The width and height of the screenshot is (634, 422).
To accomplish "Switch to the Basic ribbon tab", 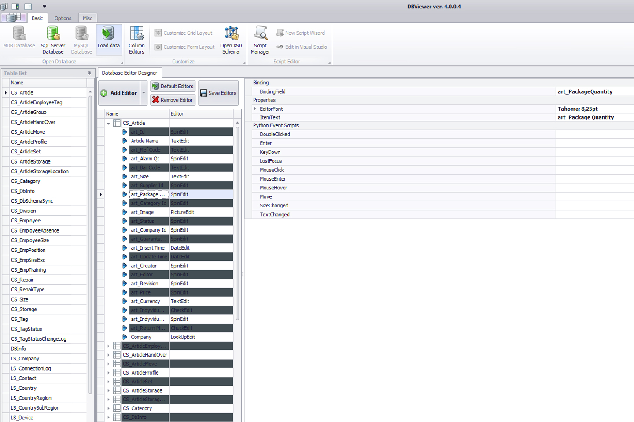I will coord(37,18).
